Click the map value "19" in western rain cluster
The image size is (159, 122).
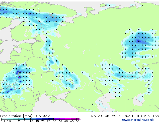(x=20, y=77)
